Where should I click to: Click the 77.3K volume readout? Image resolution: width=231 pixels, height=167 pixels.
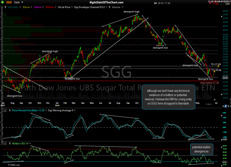coord(167,3)
